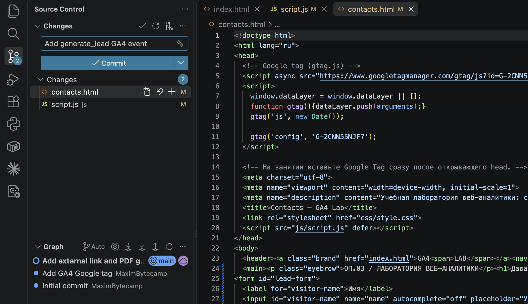Go to current history item target icon
The width and height of the screenshot is (528, 304).
[x=115, y=247]
